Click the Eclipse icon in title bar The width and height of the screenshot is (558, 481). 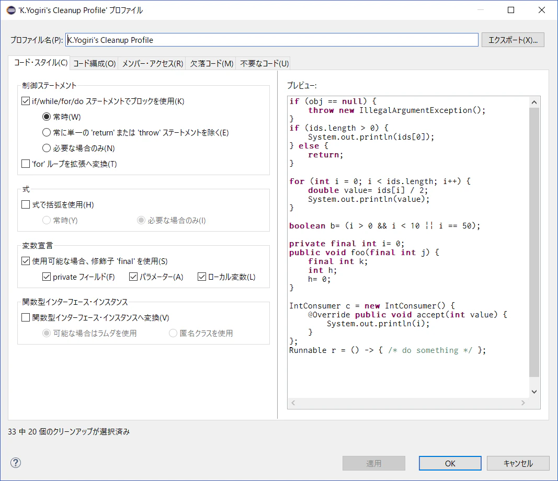[11, 10]
